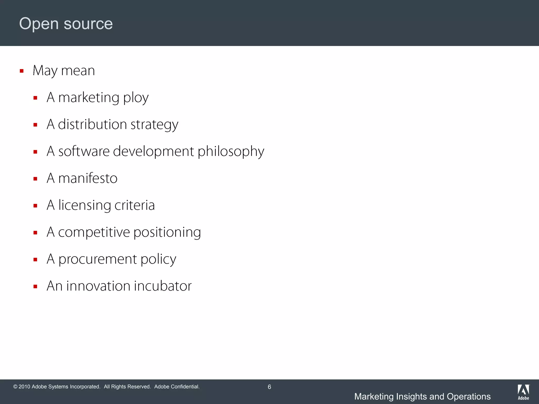Click the Adobe logo in footer

[x=523, y=392]
